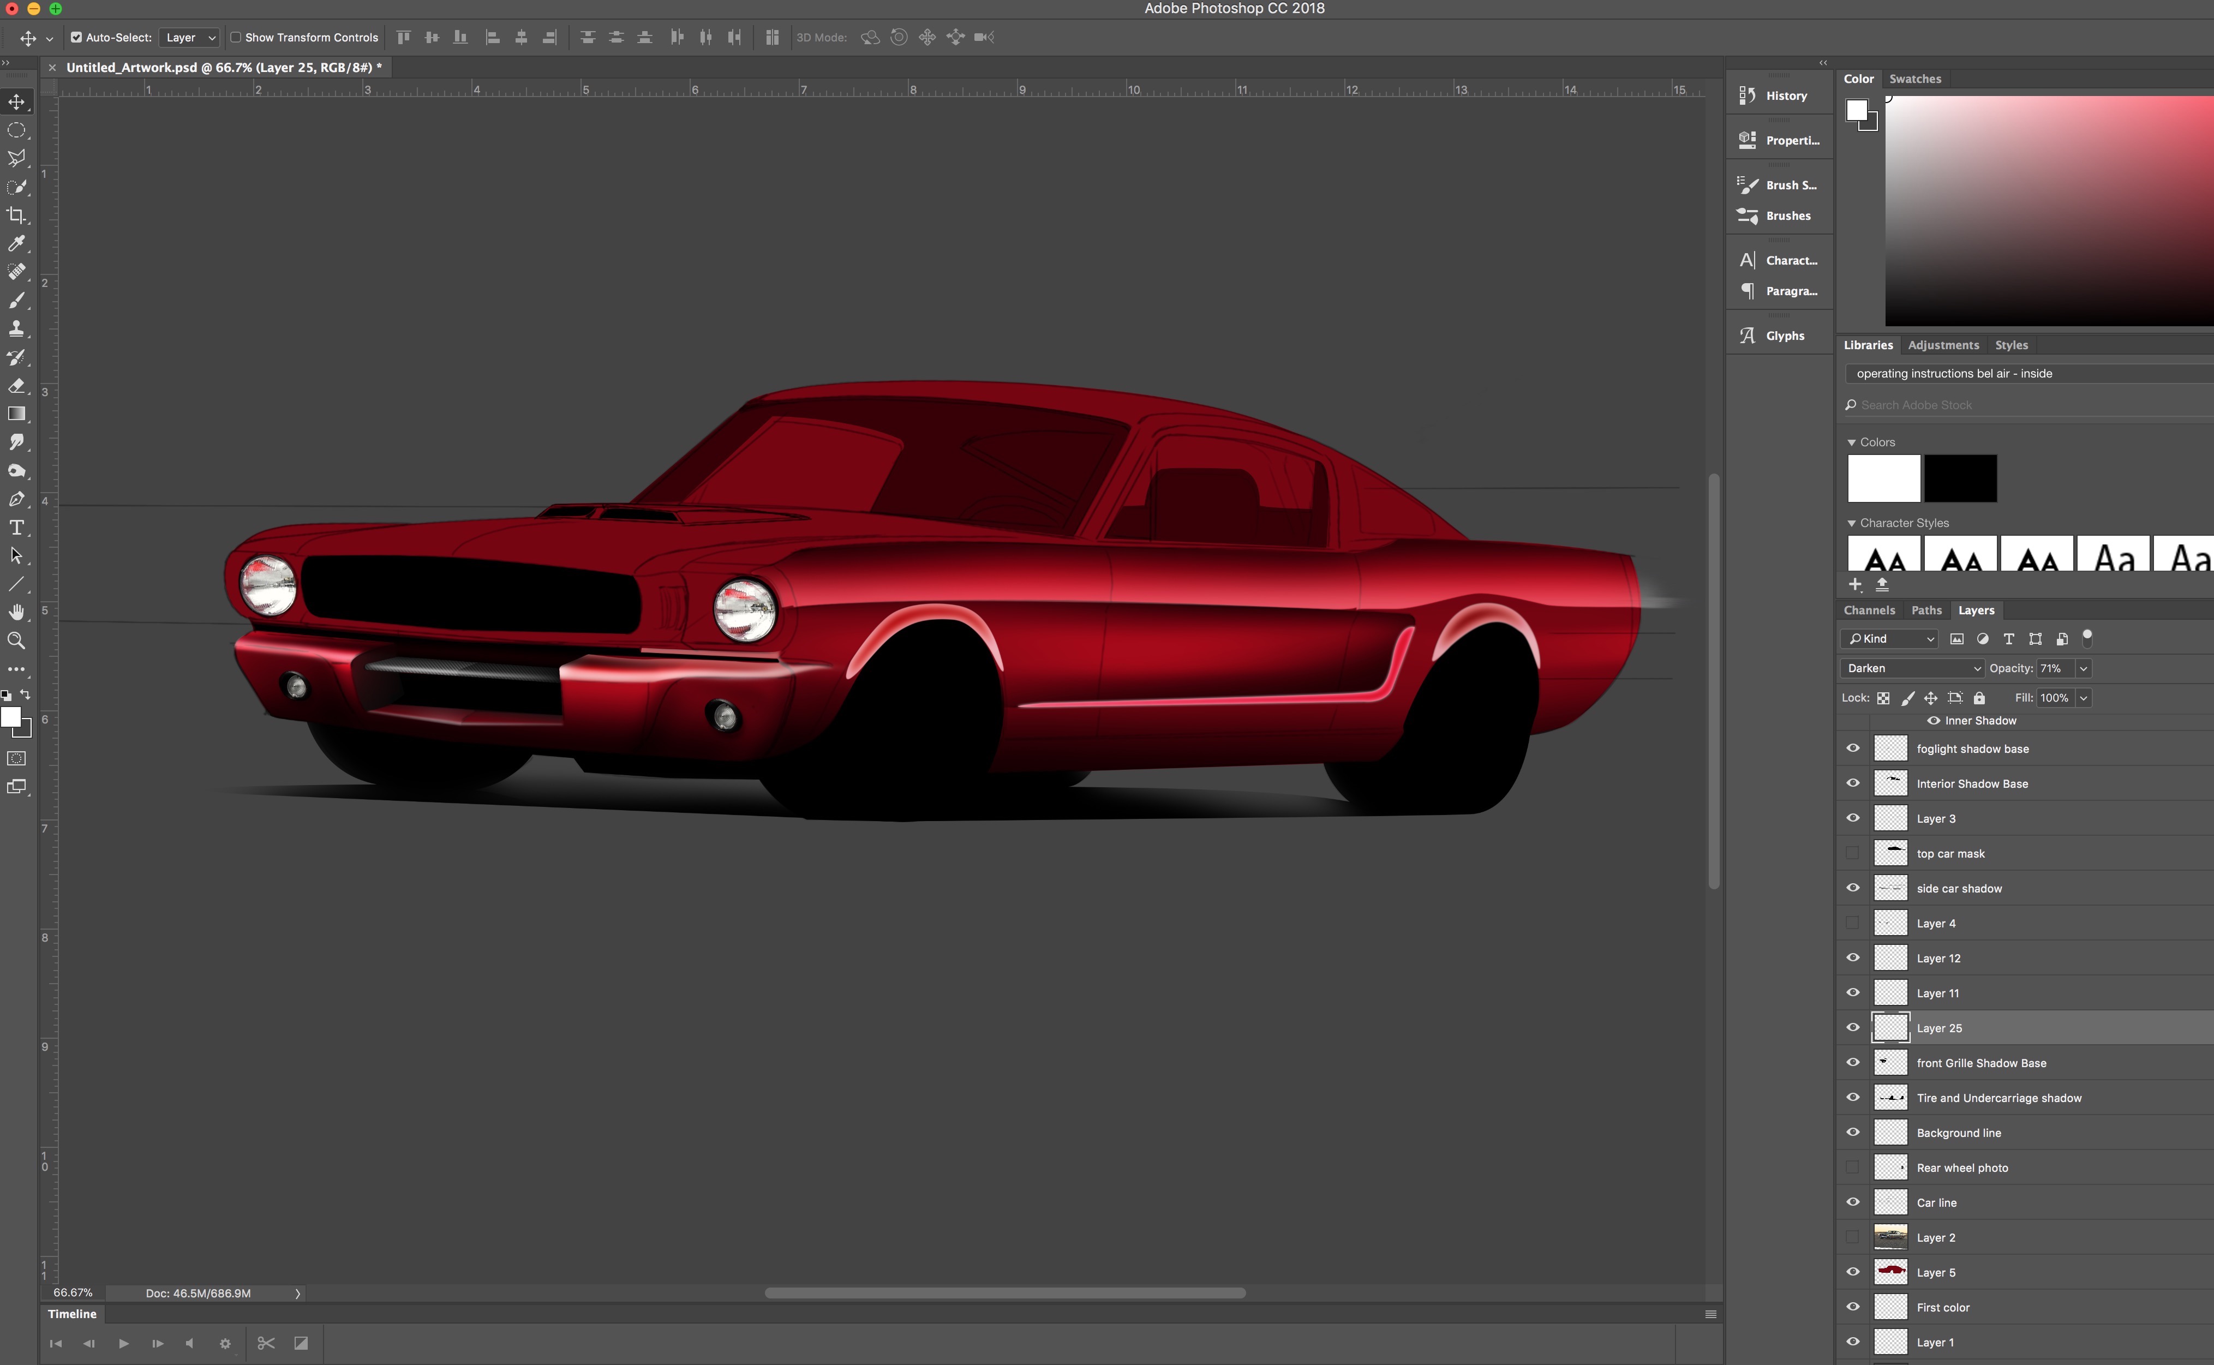Viewport: 2214px width, 1365px height.
Task: Select the Type tool
Action: pos(16,527)
